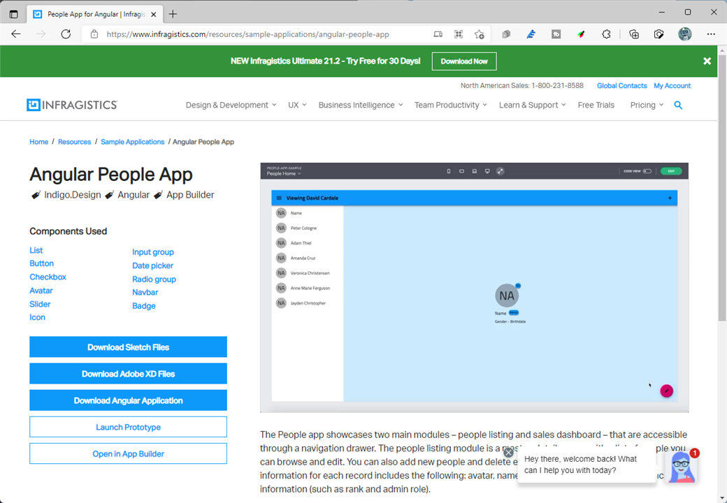This screenshot has width=727, height=503.
Task: Click the large NA avatar in preview
Action: pos(507,296)
